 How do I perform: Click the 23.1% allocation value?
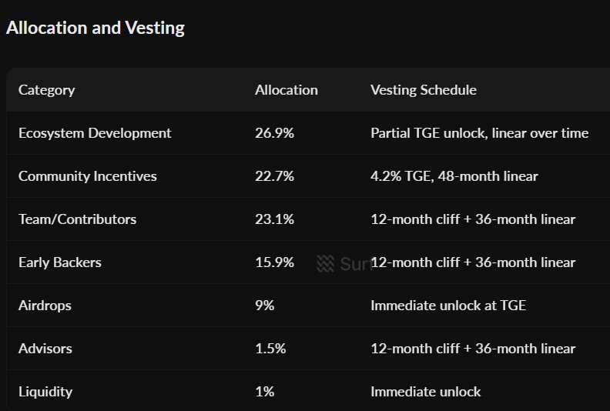[x=274, y=219]
